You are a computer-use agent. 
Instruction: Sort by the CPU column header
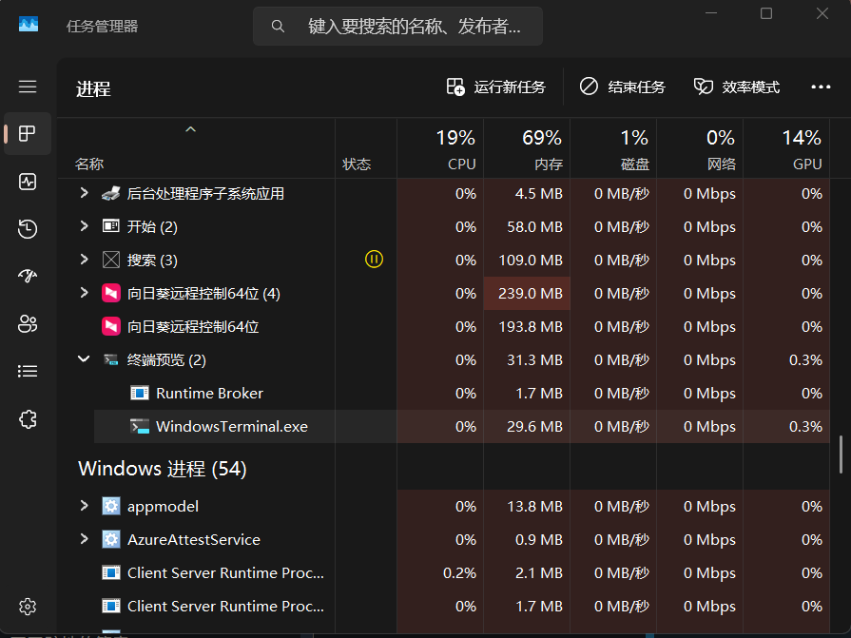pos(440,148)
